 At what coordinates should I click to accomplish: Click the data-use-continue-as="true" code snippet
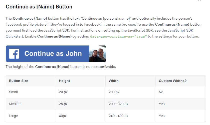pyautogui.click(x=118, y=37)
